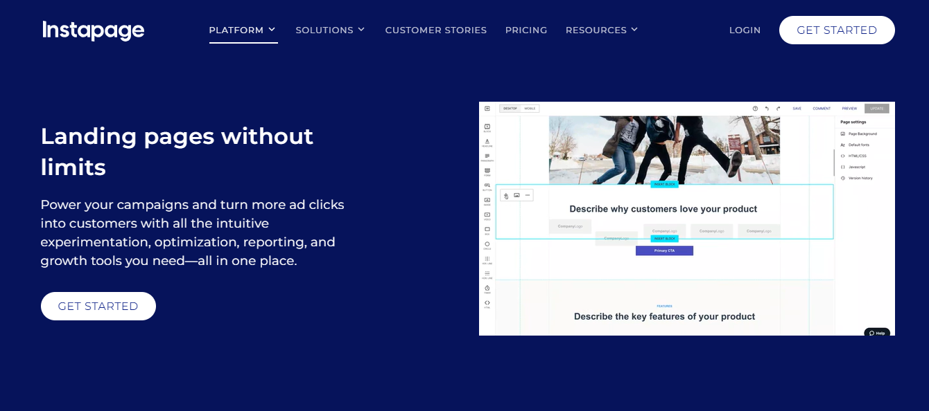
Task: Click INSERT BLOCK badge above Primary CTA
Action: [x=664, y=238]
